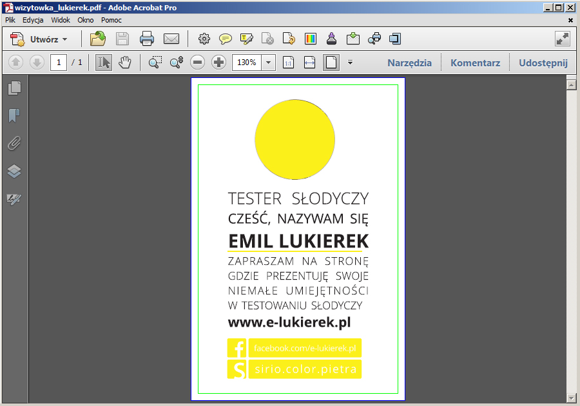This screenshot has height=406, width=580.
Task: Click the green arrow export icon
Action: pyautogui.click(x=353, y=39)
